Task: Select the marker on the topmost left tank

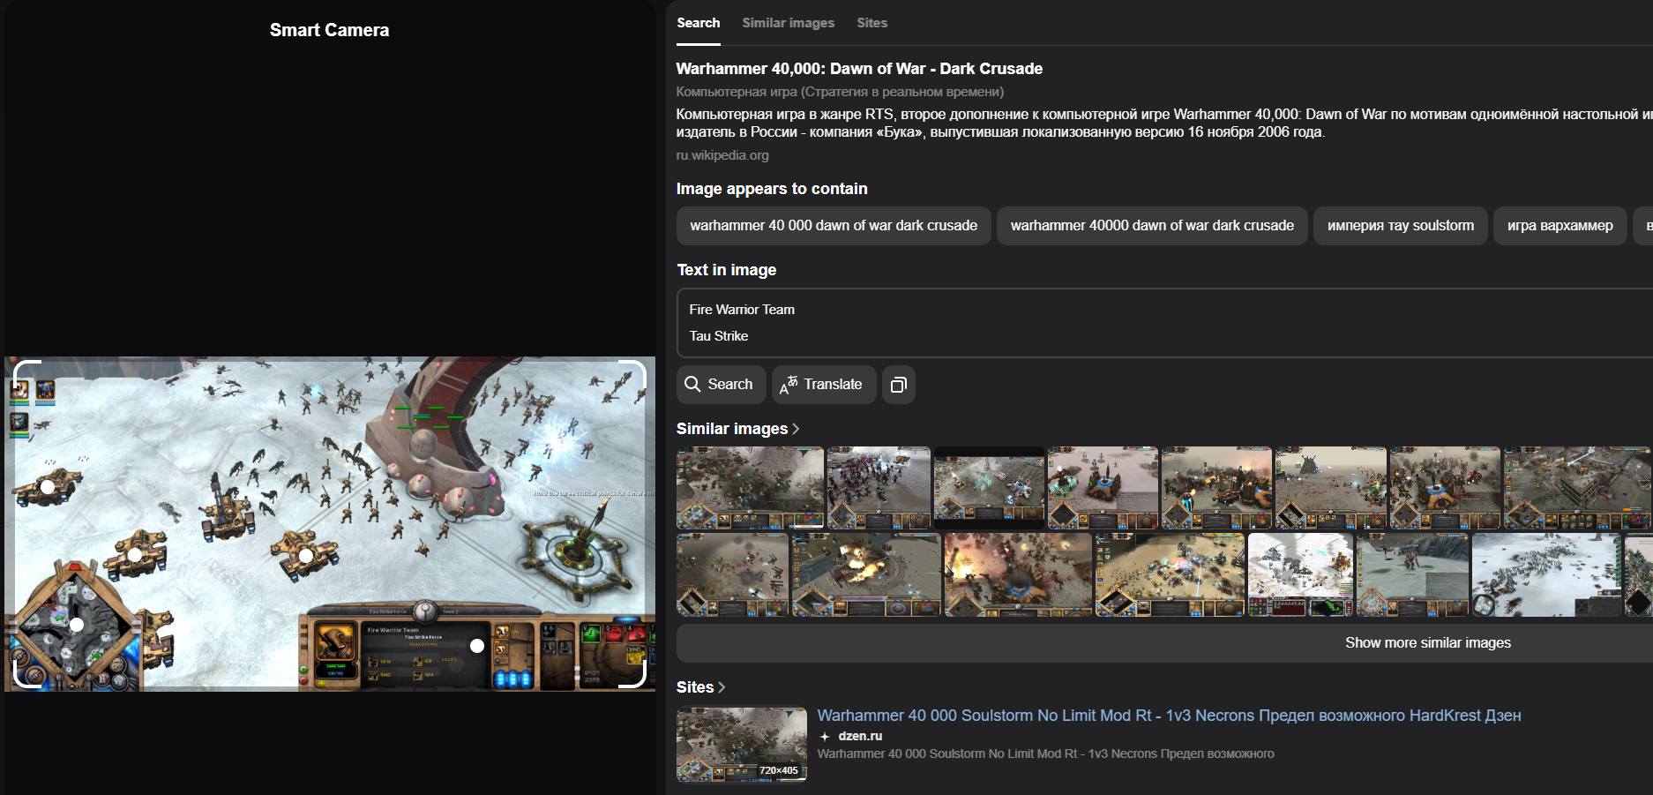Action: click(x=48, y=486)
